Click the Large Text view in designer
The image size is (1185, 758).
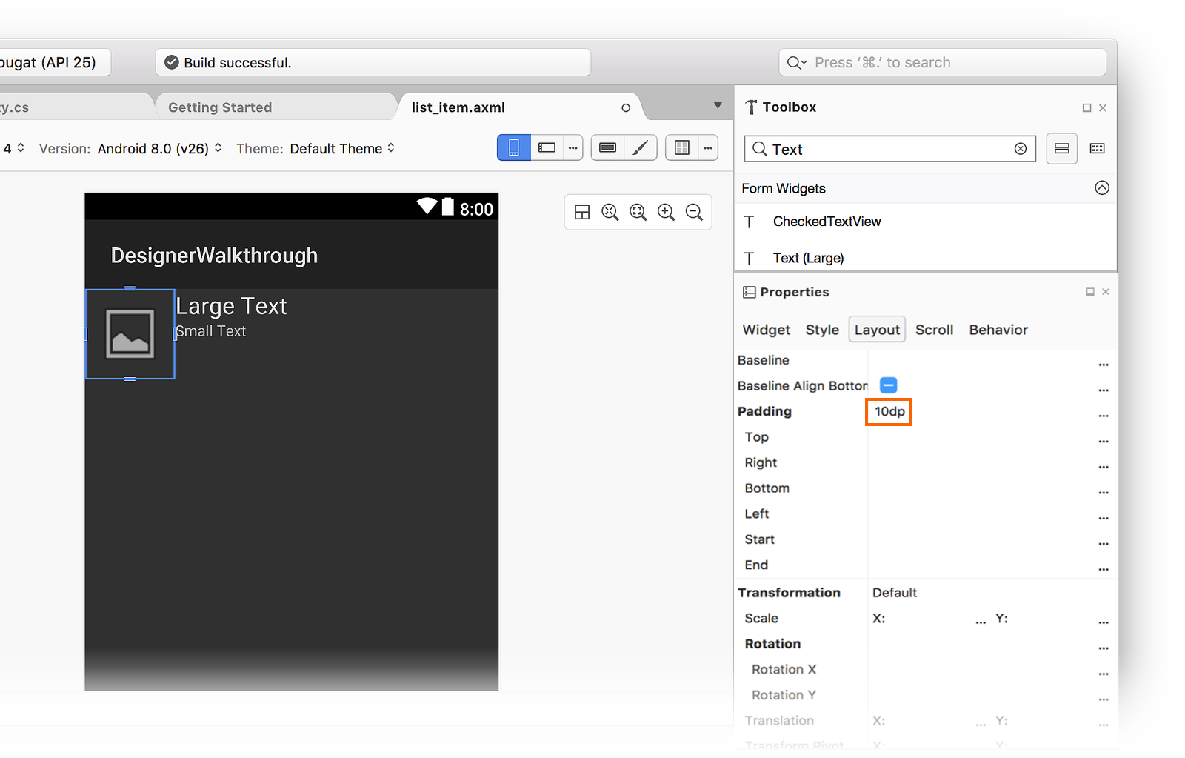231,306
